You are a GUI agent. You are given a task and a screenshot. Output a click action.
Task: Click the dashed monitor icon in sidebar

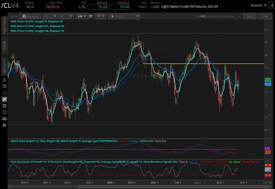point(4,92)
